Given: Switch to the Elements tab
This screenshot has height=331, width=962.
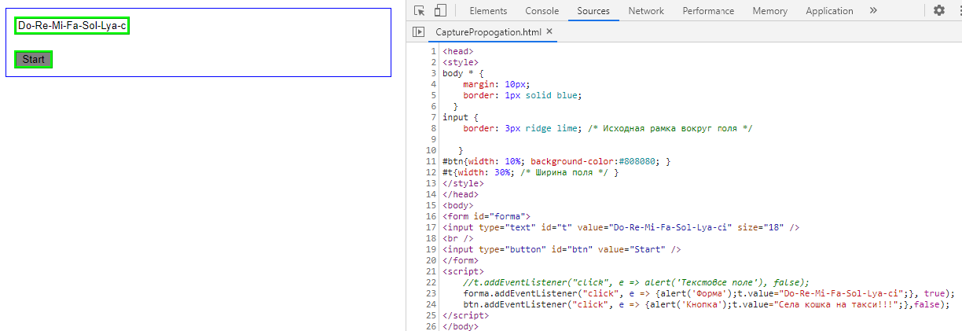Looking at the screenshot, I should [x=488, y=11].
